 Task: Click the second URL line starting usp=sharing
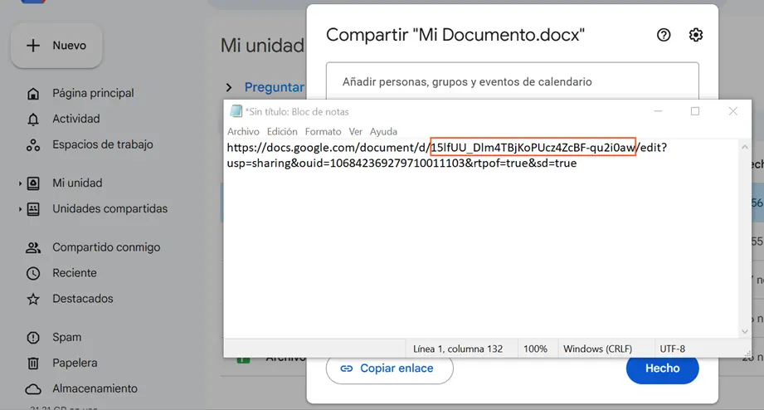tap(402, 164)
